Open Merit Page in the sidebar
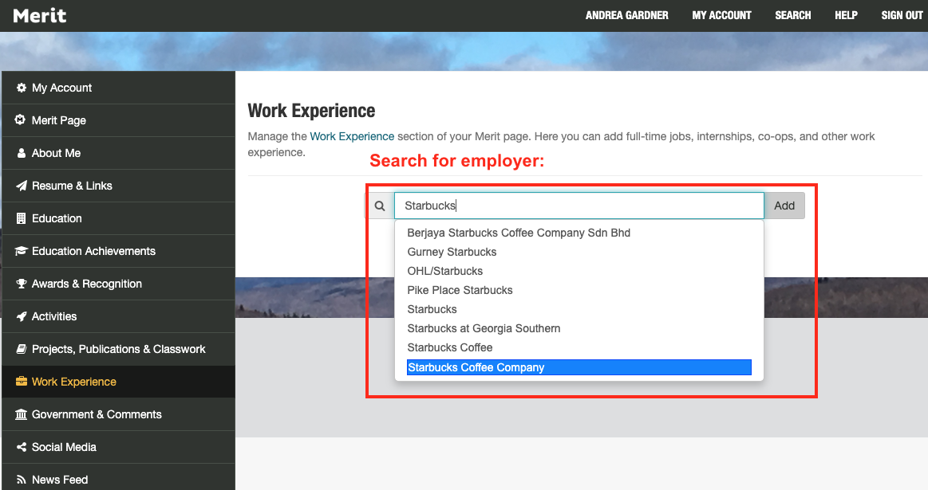Screen dimensions: 928x490 (x=118, y=120)
